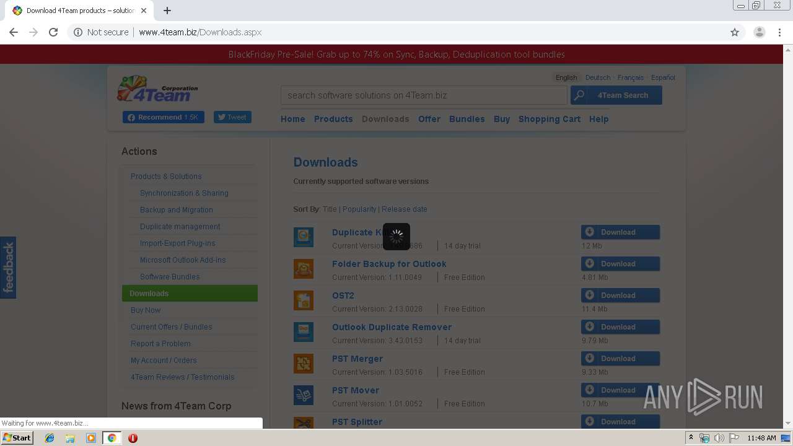The height and width of the screenshot is (446, 793).
Task: Open Import-Export Plug-ins sidebar link
Action: (x=178, y=243)
